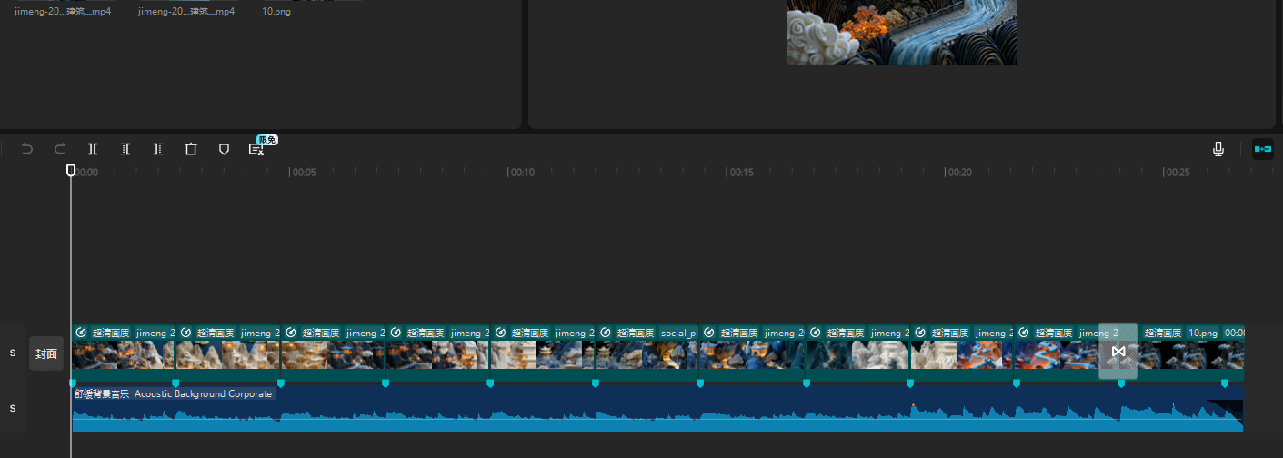The image size is (1283, 458).
Task: Toggle the main track magnet snapping button
Action: [1263, 149]
